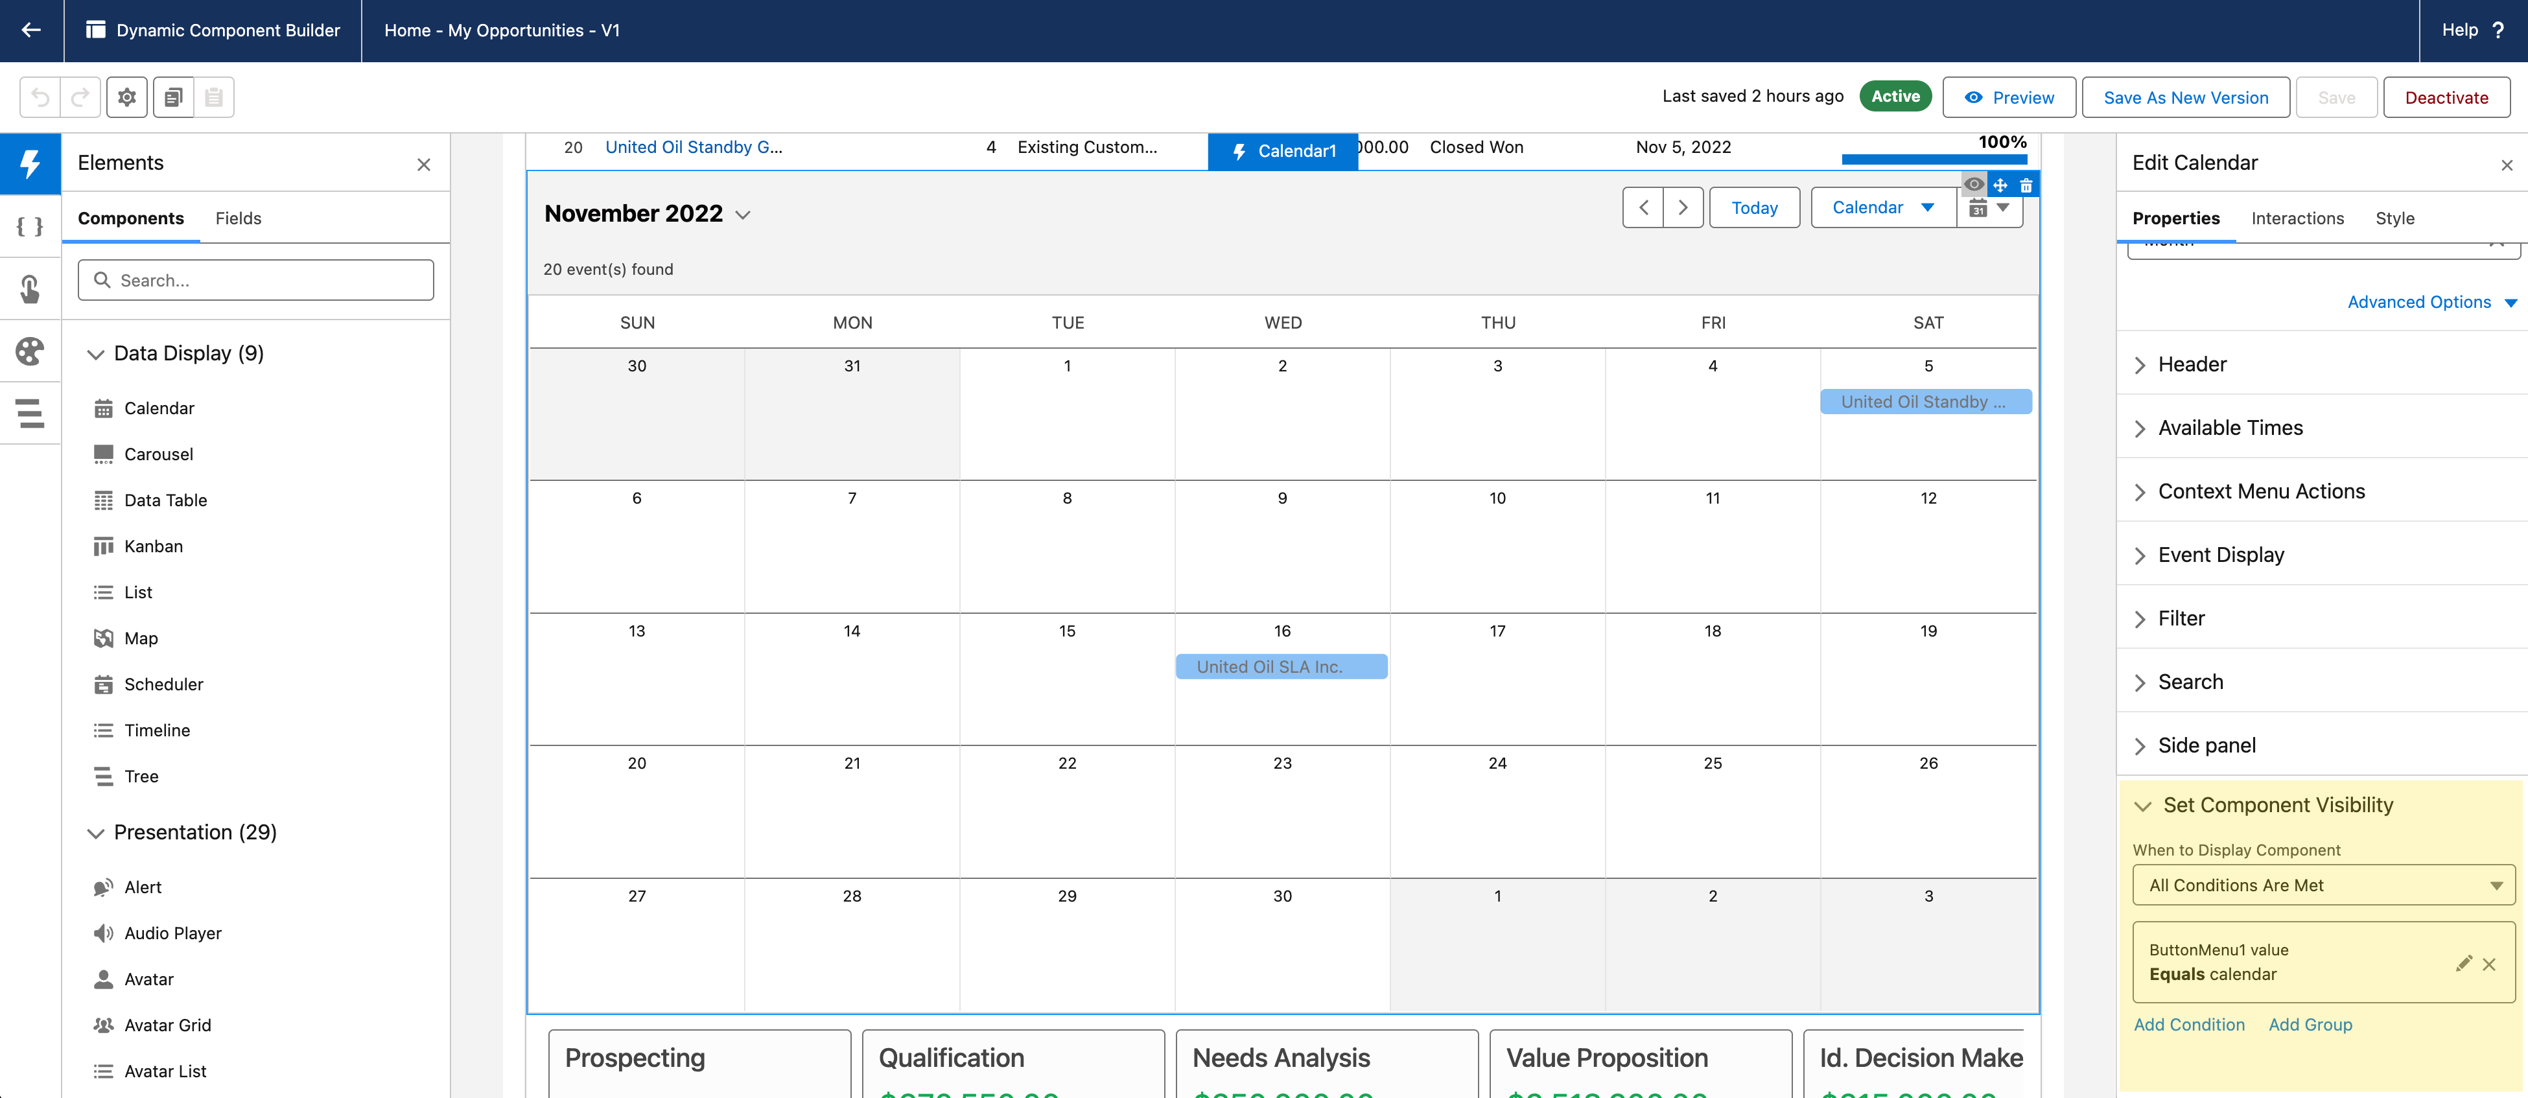
Task: Click the Help question mark icon
Action: (2499, 30)
